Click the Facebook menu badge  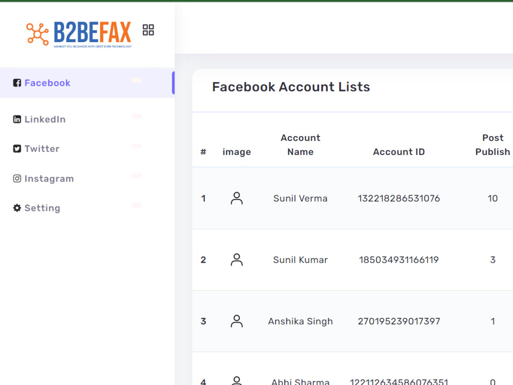[136, 80]
